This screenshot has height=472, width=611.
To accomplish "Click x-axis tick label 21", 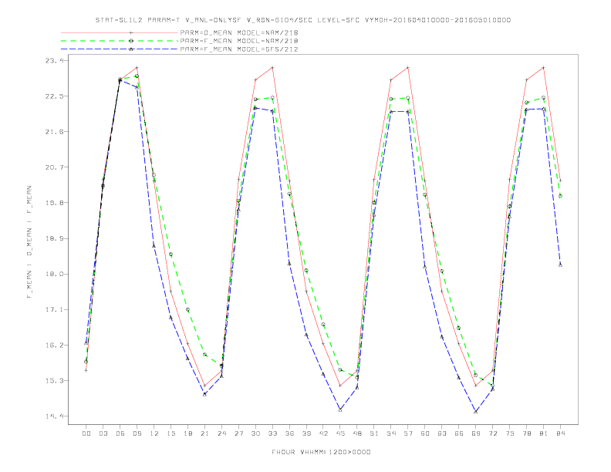I will (204, 433).
